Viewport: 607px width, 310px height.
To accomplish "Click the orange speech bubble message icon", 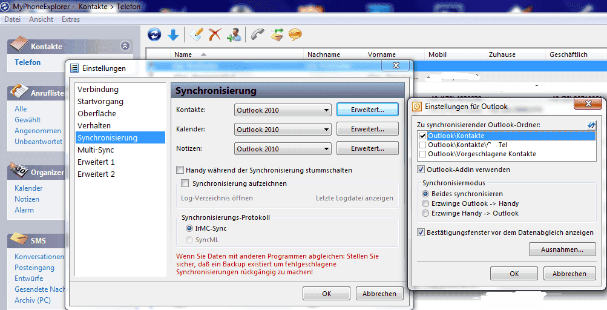I will tap(295, 35).
